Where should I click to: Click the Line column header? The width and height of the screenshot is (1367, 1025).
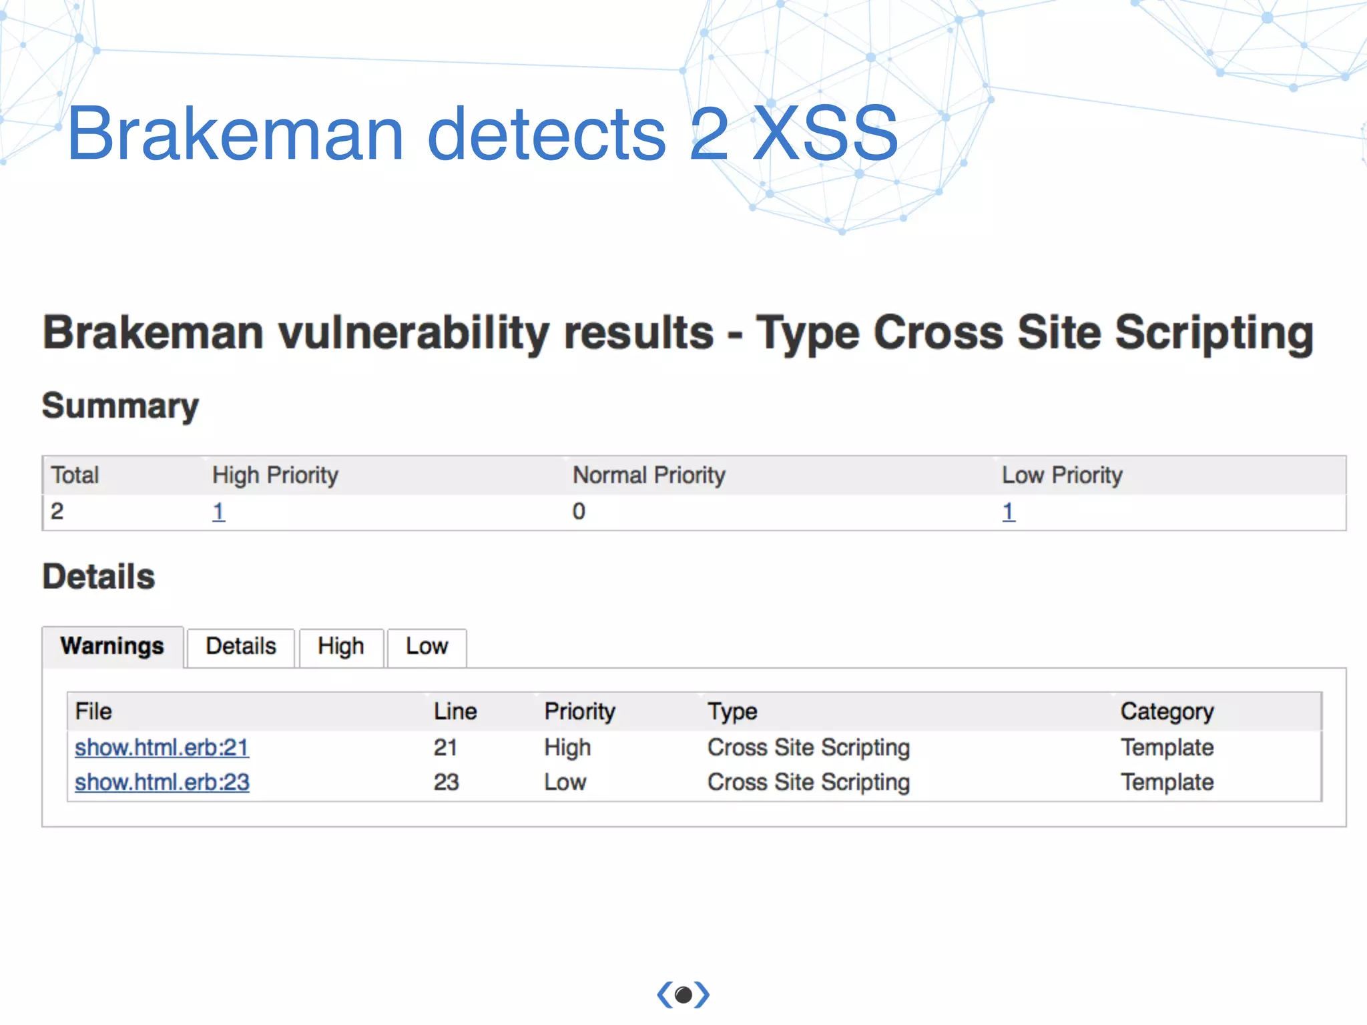455,711
